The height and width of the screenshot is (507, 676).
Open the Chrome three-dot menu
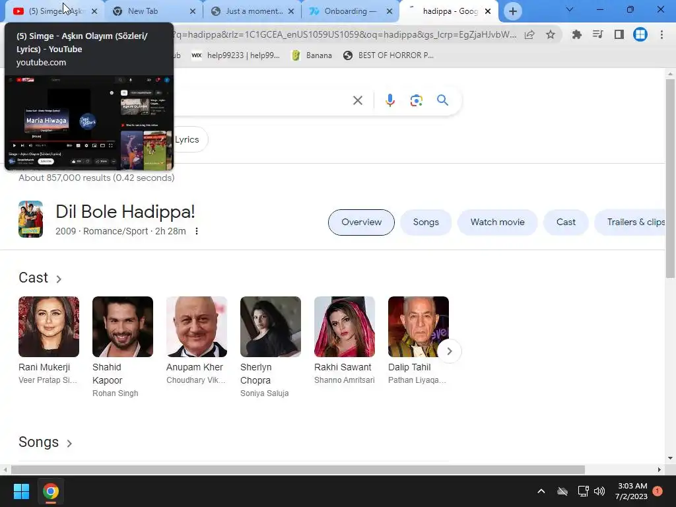pyautogui.click(x=661, y=34)
